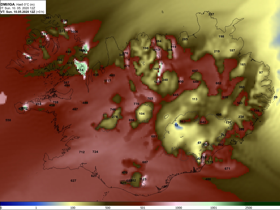Click the map value 240
Screen dimensions: 280x210
(165, 80)
